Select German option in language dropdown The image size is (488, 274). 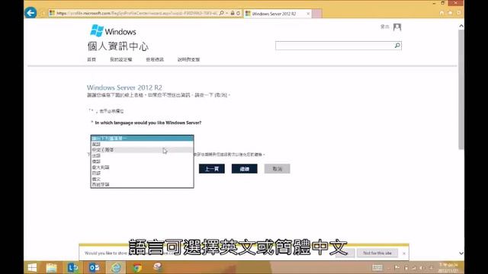pyautogui.click(x=143, y=161)
